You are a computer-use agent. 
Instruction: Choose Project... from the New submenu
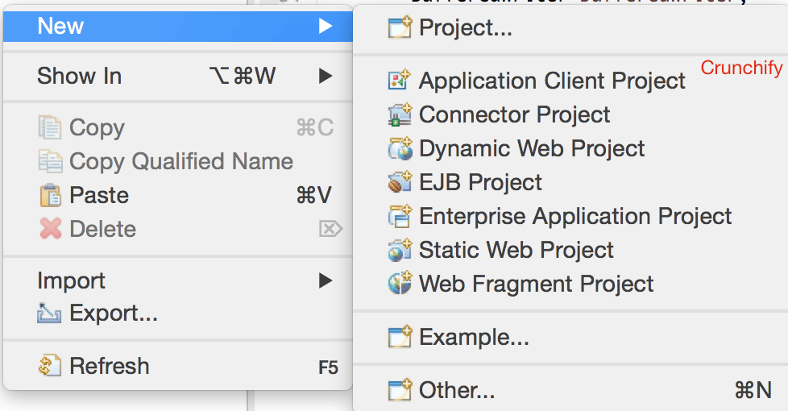(x=465, y=28)
